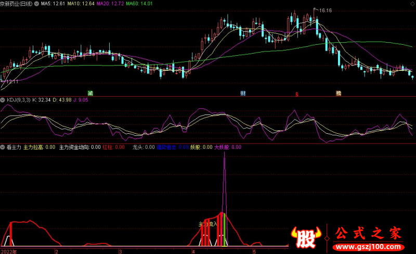Click the 主力买入 signal label

pos(207,224)
